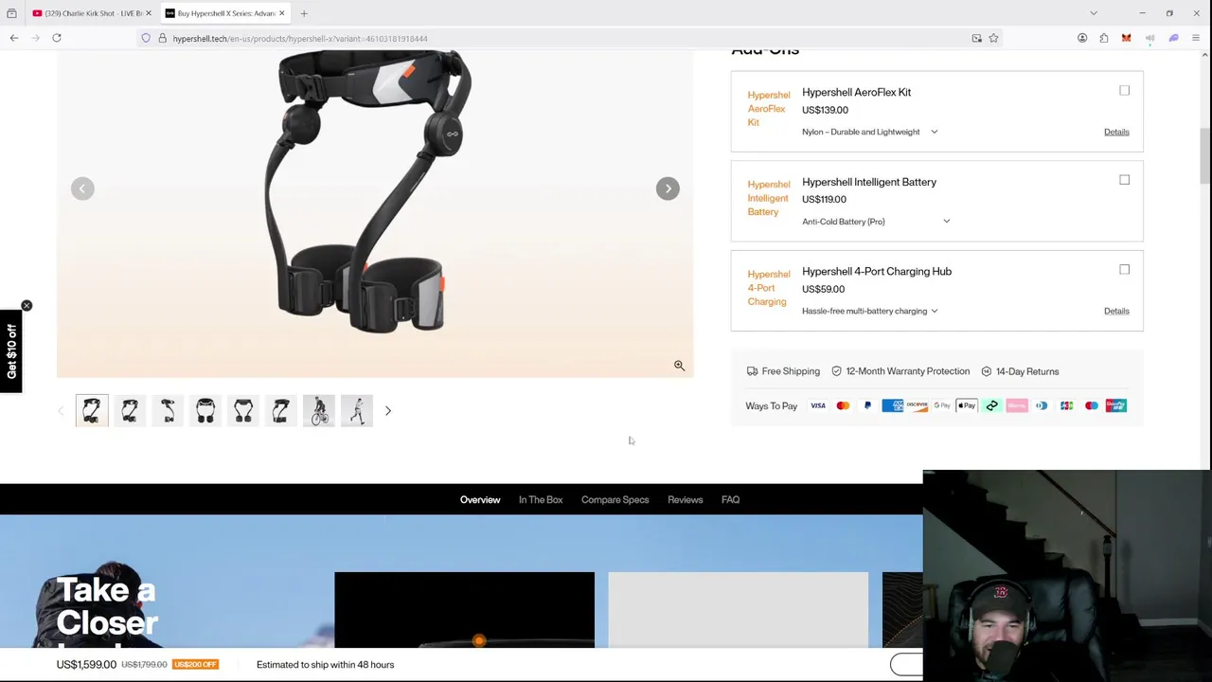Viewport: 1212px width, 682px height.
Task: Click the site padlock icon
Action: 163,38
